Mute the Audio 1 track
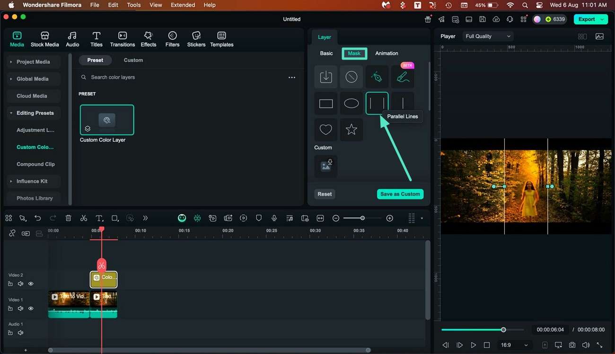This screenshot has height=354, width=615. [x=20, y=333]
